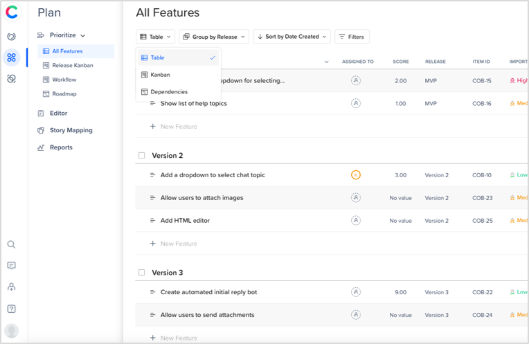This screenshot has width=529, height=344.
Task: Choose Dependencies from the view menu
Action: (x=168, y=92)
